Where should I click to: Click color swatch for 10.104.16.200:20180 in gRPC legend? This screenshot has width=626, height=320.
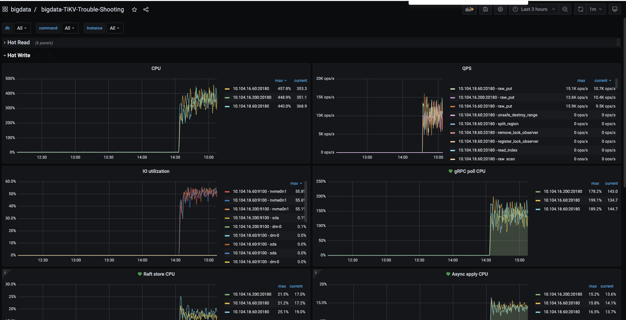(x=538, y=192)
